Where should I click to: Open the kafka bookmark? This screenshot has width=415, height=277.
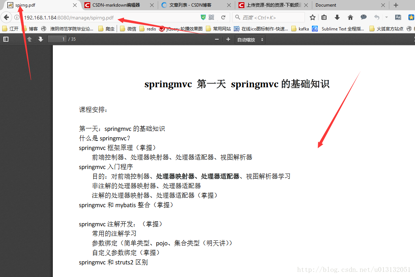(301, 29)
